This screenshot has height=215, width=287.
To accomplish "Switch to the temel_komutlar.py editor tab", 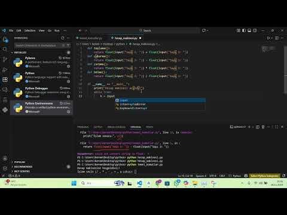I will 90,38.
